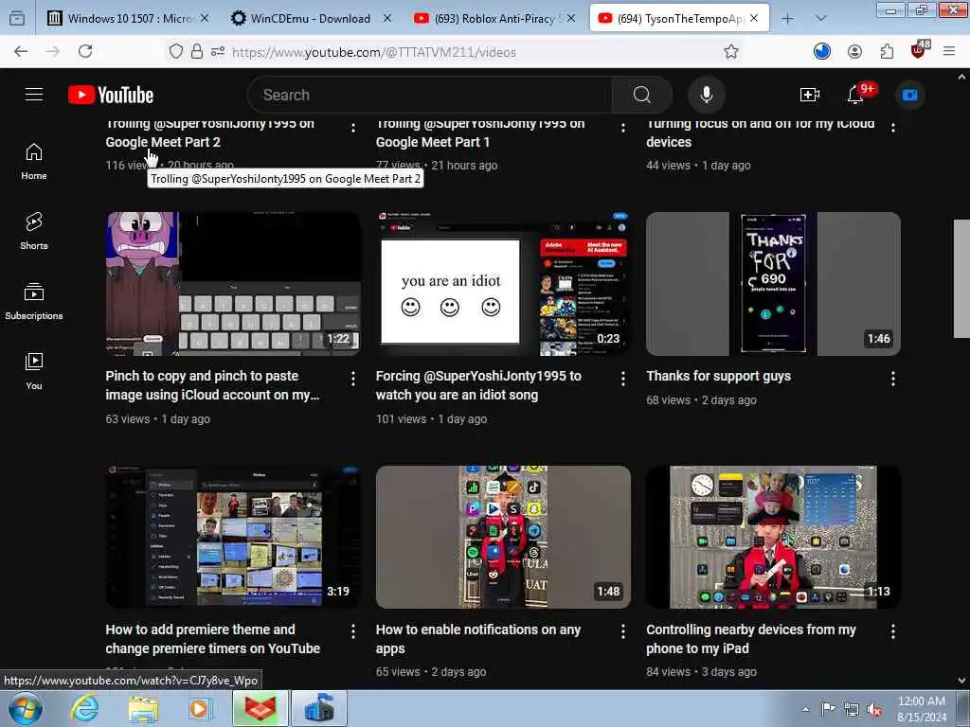Open a new browser tab
970x727 pixels.
[x=787, y=19]
